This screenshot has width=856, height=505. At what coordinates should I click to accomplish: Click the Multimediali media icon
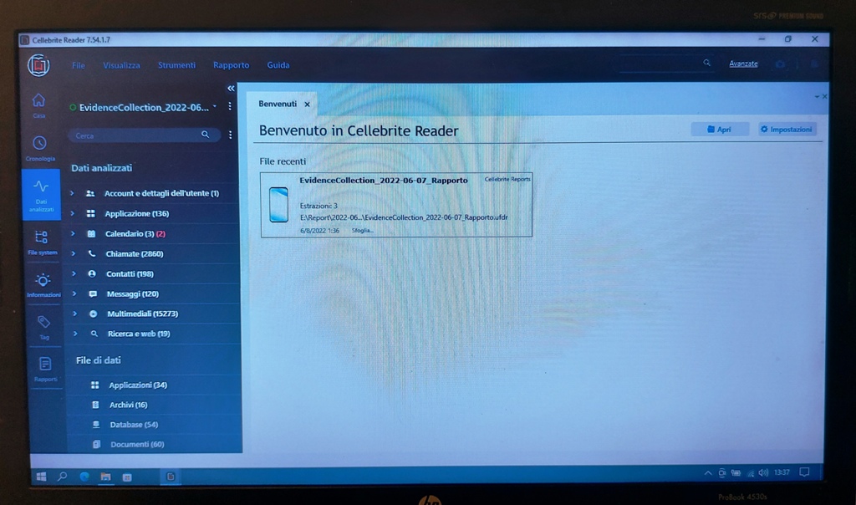[x=94, y=314]
